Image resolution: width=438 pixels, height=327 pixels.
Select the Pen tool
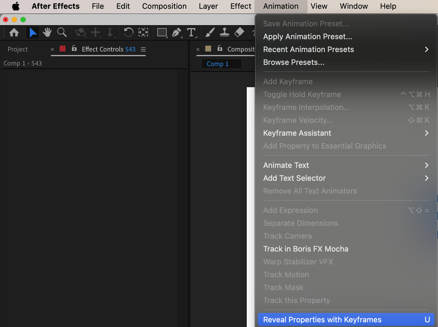click(x=177, y=32)
